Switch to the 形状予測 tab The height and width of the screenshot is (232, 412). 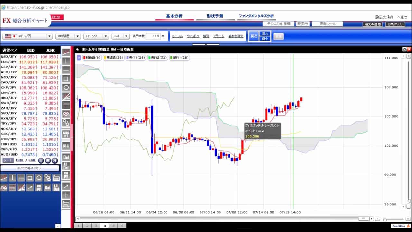coord(215,16)
